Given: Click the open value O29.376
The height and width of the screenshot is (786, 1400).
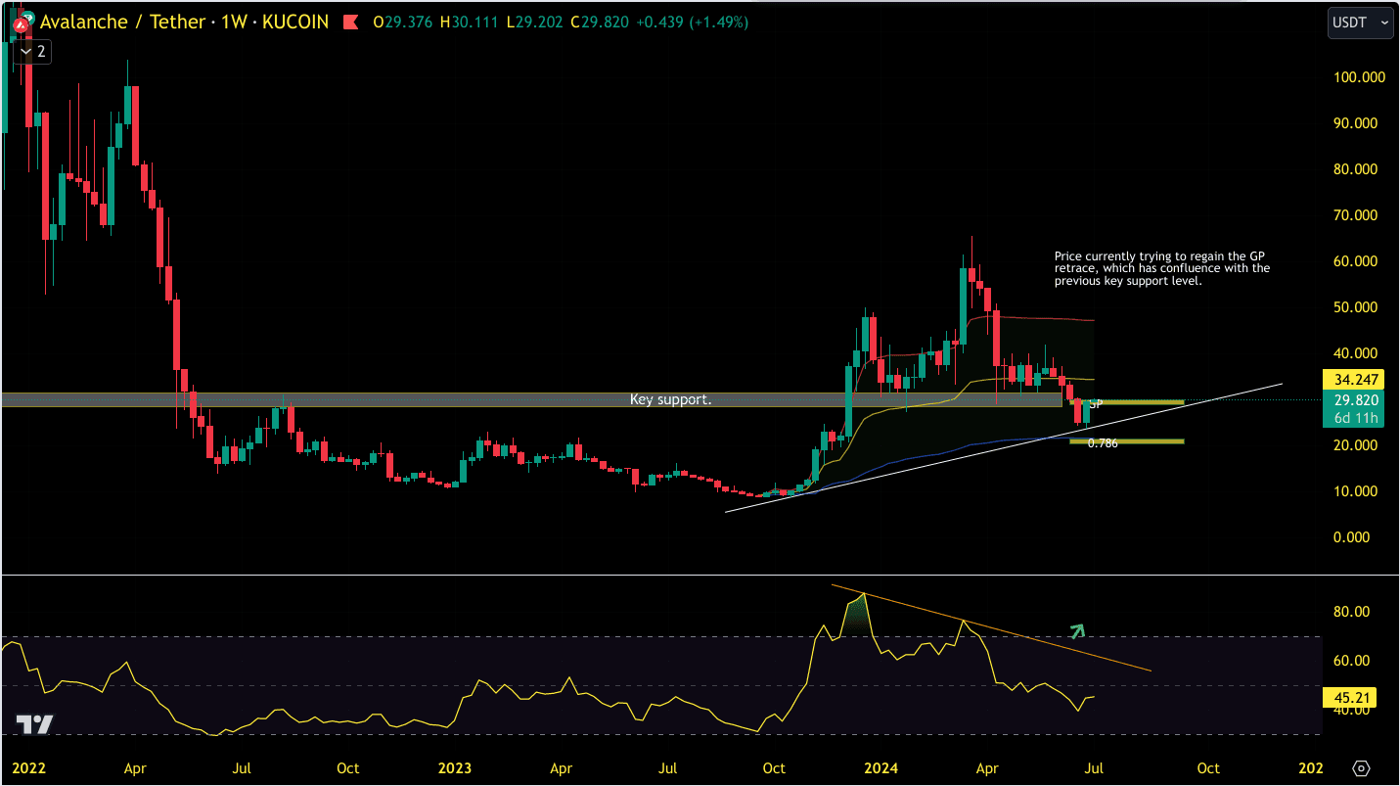Looking at the screenshot, I should (404, 22).
